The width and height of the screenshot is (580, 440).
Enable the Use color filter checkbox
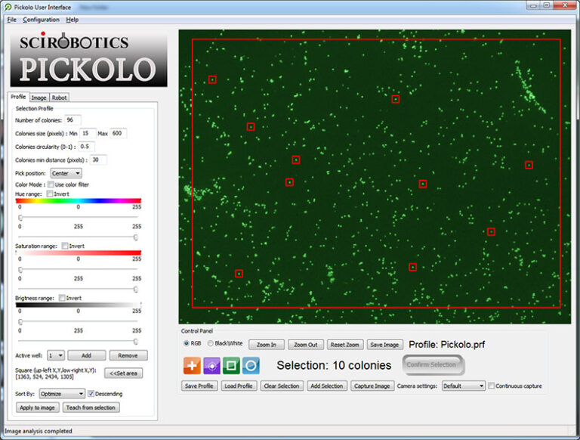pyautogui.click(x=51, y=184)
